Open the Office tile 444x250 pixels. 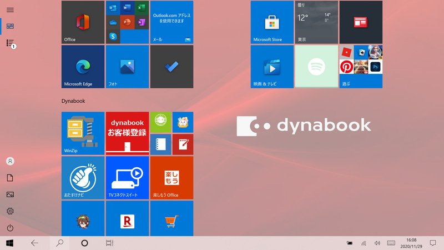83,22
